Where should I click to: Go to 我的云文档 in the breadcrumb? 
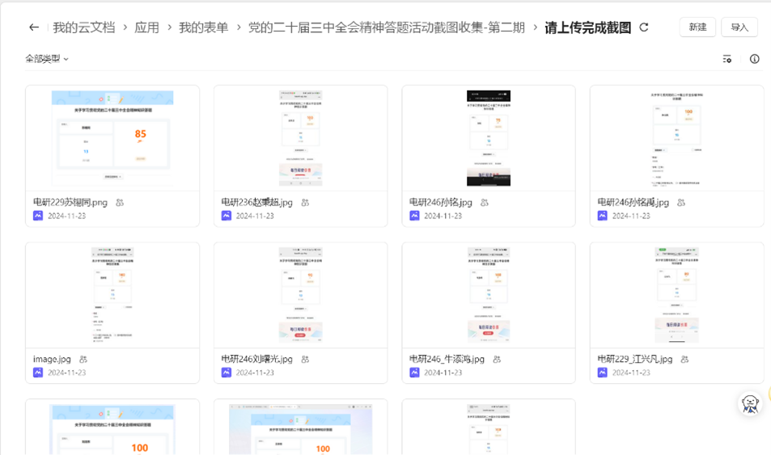pyautogui.click(x=86, y=27)
